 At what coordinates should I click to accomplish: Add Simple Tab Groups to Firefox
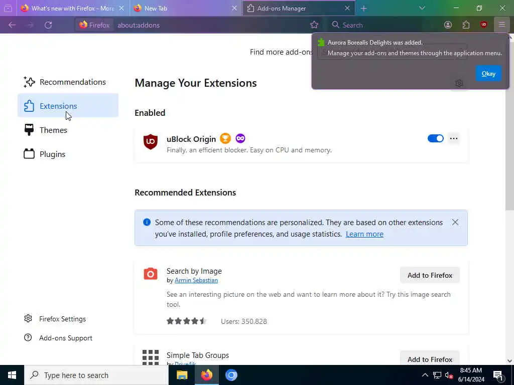[x=430, y=359]
